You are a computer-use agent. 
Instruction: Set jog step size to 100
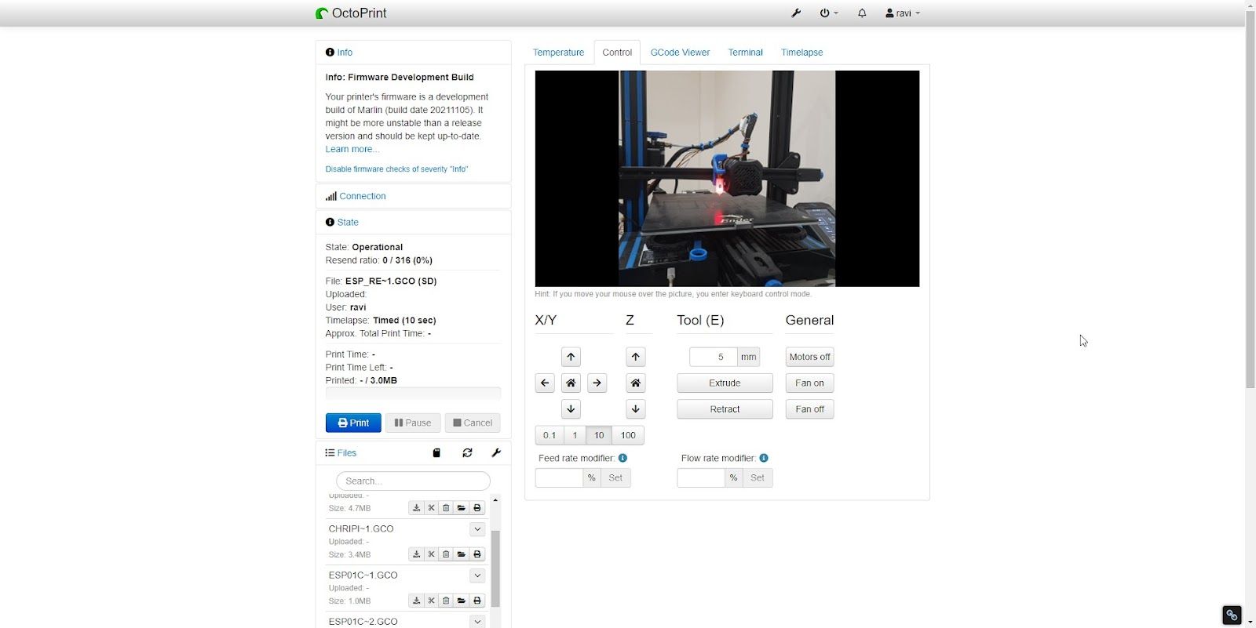point(628,435)
